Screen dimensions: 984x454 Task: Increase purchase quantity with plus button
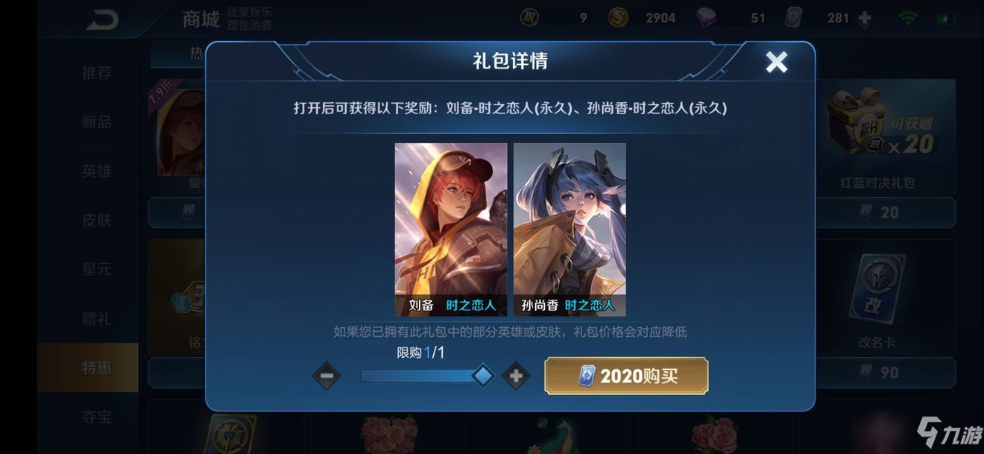(x=516, y=376)
